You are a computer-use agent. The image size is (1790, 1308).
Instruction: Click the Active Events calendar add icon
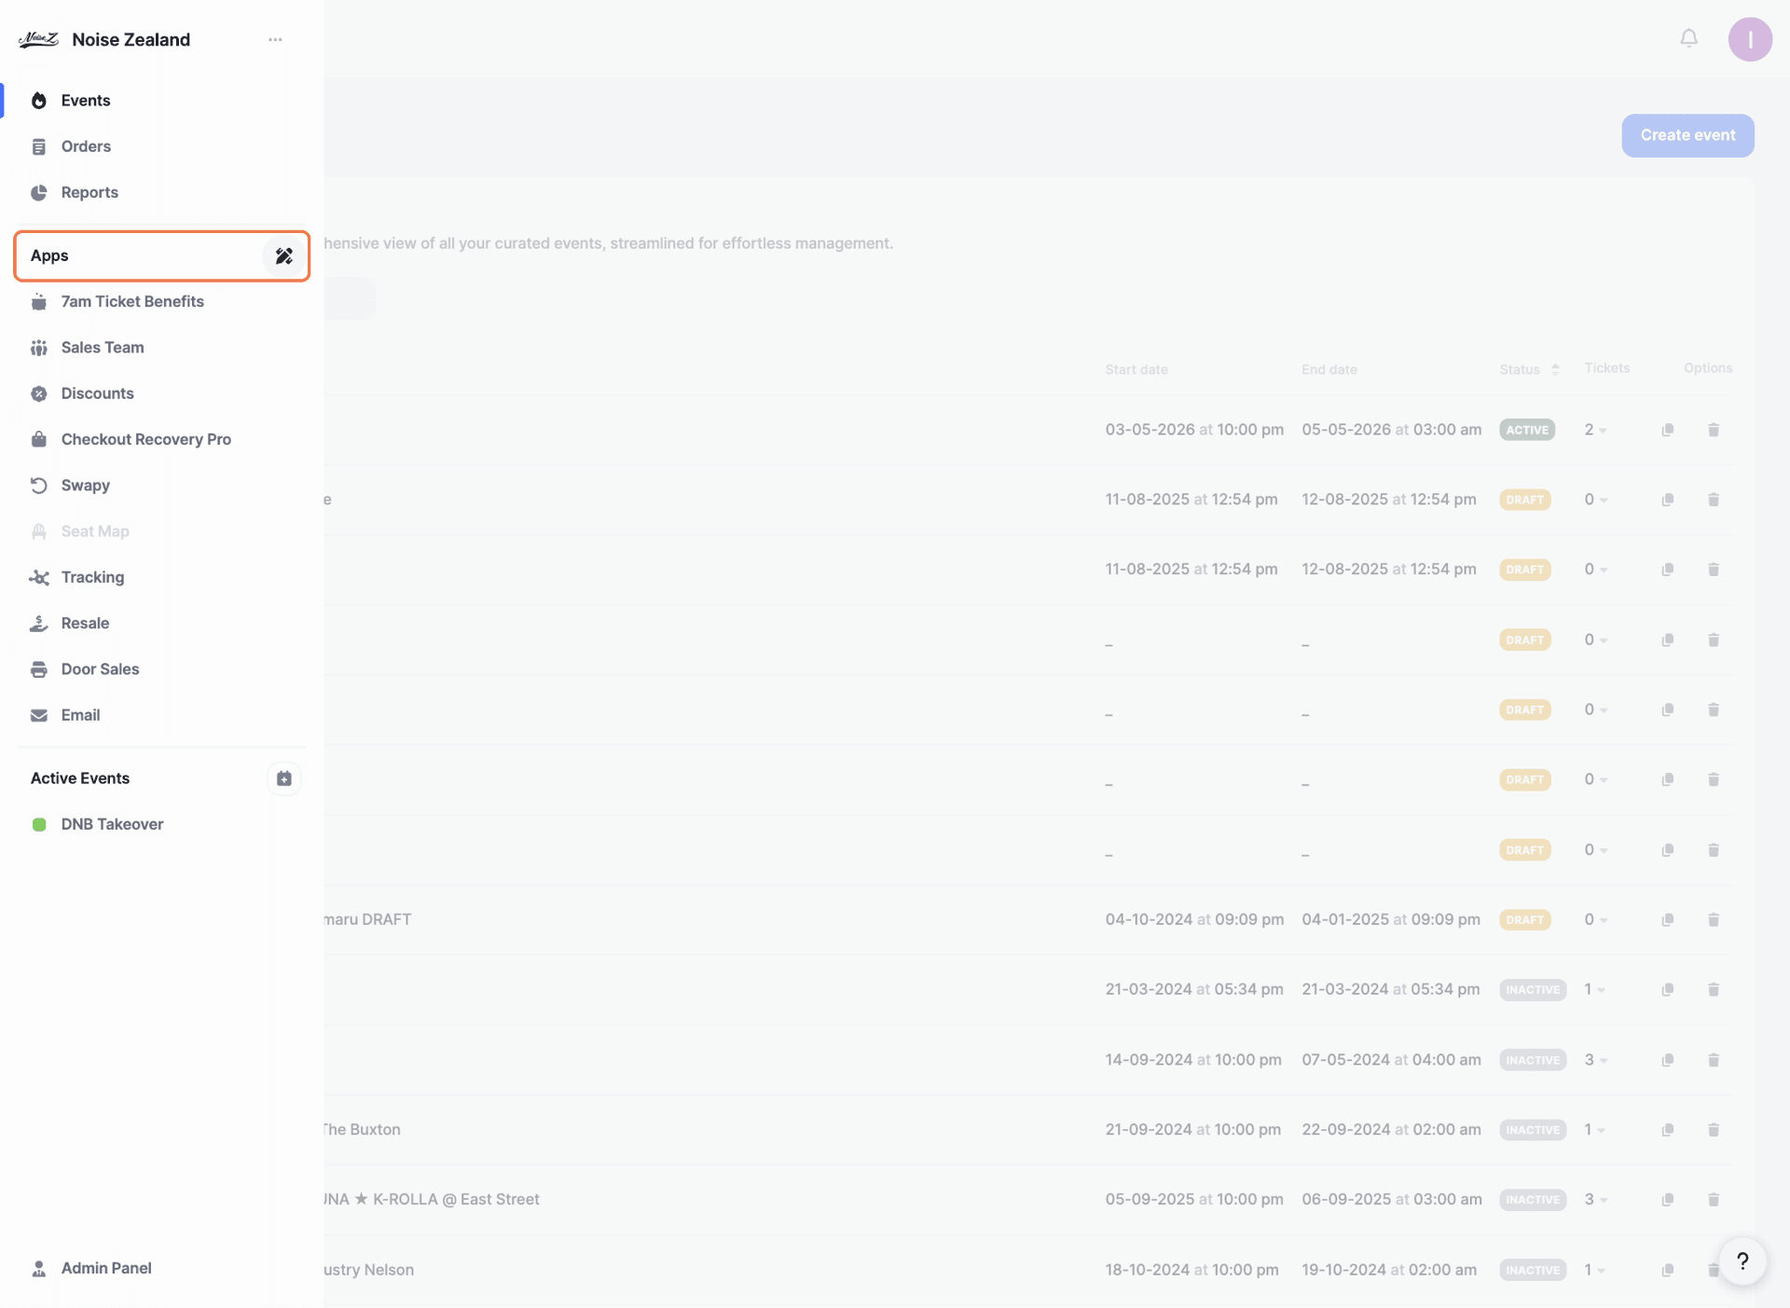(x=283, y=778)
